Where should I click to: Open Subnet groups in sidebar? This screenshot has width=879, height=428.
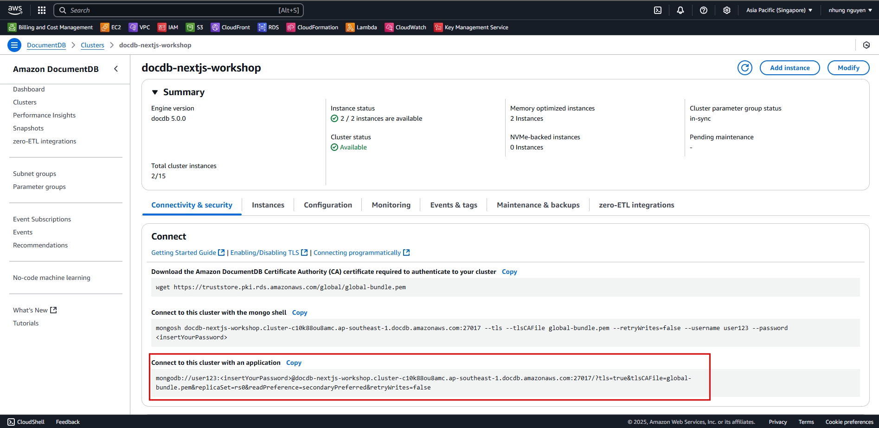(x=34, y=174)
